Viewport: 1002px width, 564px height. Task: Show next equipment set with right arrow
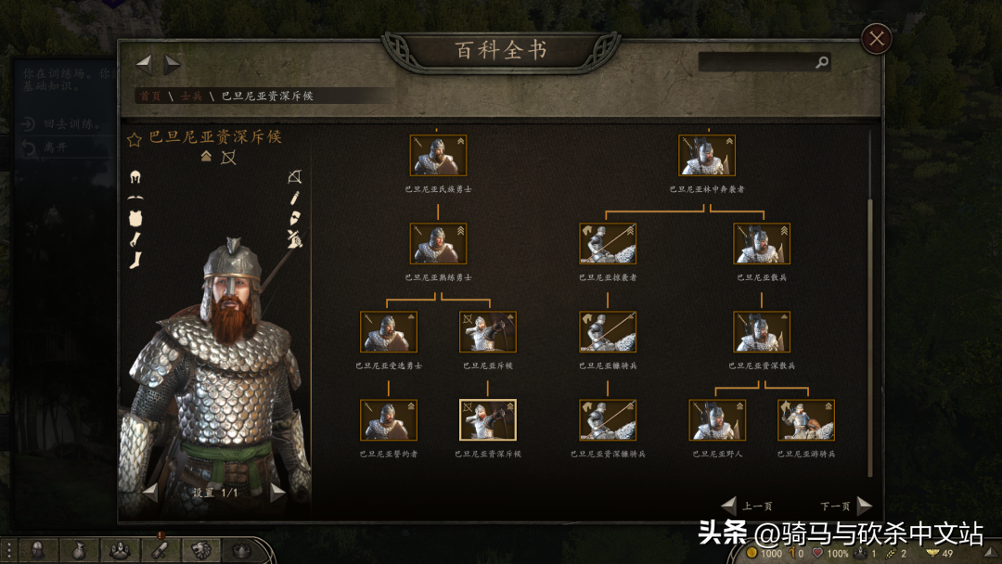coord(277,493)
